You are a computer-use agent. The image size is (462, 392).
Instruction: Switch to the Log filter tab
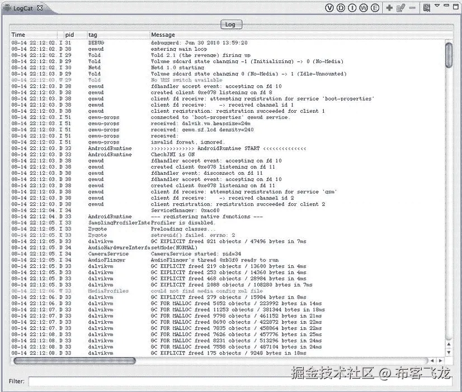(x=232, y=25)
